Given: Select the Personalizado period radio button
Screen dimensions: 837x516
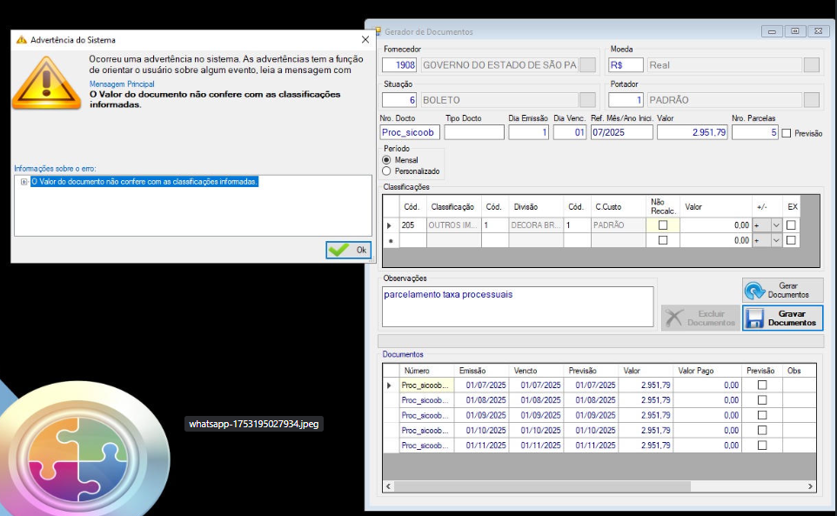Looking at the screenshot, I should pos(386,171).
